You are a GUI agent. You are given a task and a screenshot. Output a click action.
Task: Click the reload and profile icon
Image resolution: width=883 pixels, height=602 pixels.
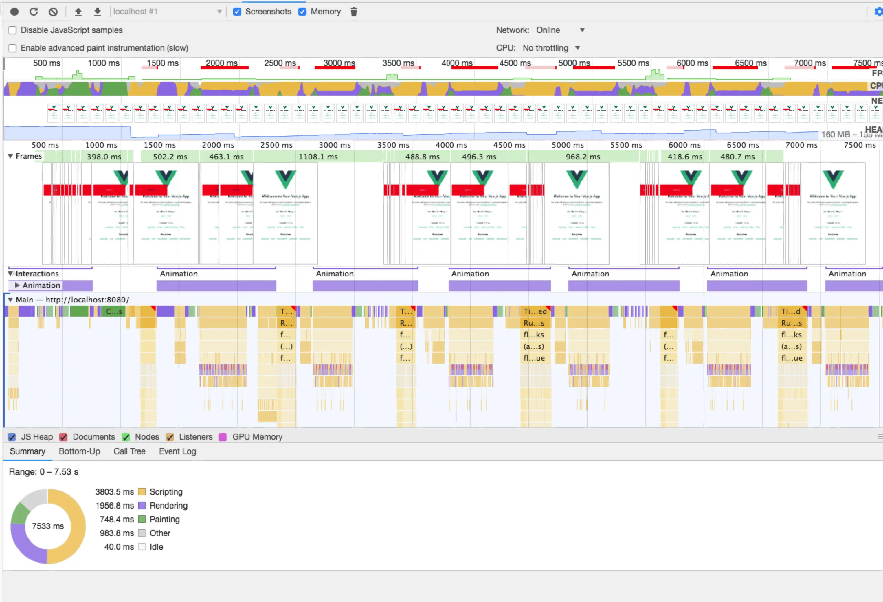[x=34, y=12]
